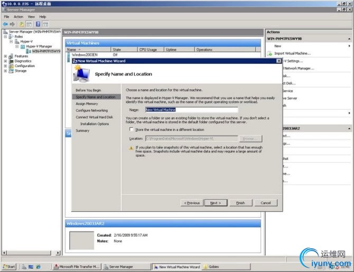Screen dimensions: 354x272
Task: Close the New Virtual Machine Wizard dialog
Action: click(279, 61)
